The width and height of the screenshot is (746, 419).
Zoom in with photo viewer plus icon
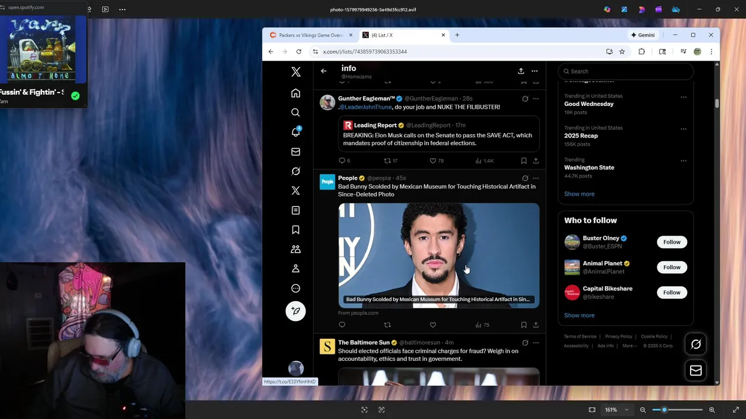(712, 410)
